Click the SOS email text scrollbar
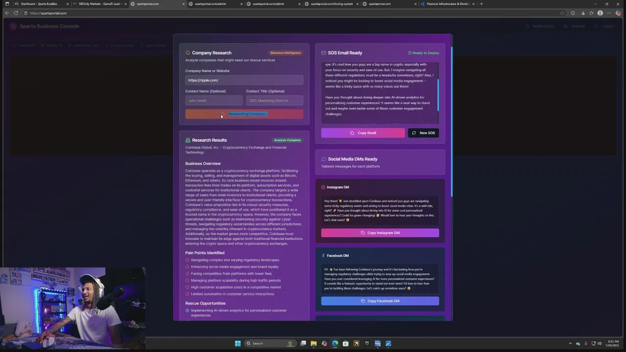This screenshot has height=352, width=626. [x=438, y=95]
